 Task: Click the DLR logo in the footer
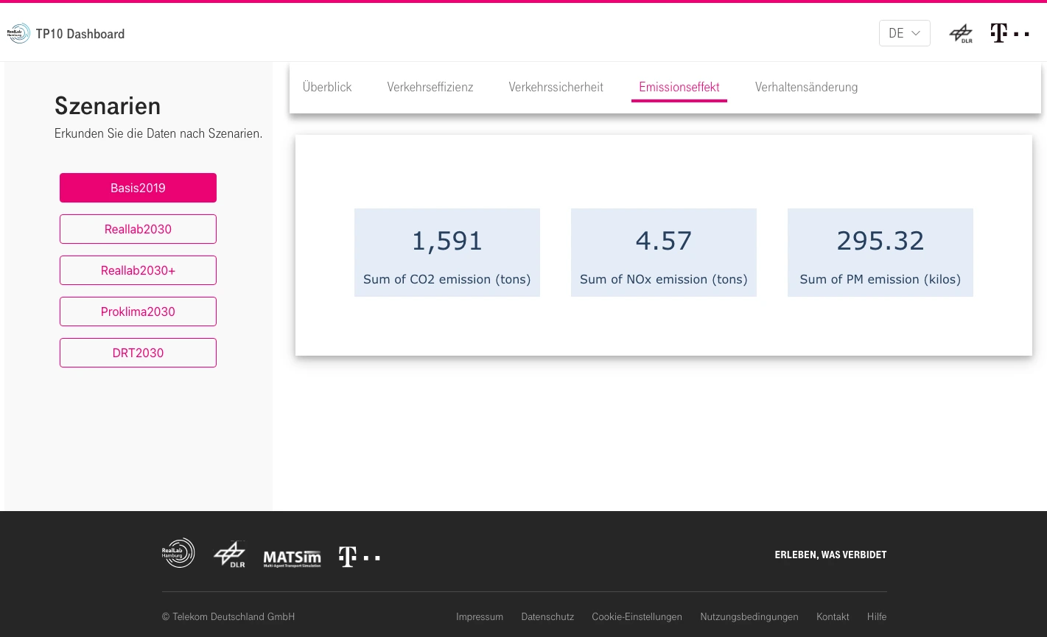click(229, 555)
